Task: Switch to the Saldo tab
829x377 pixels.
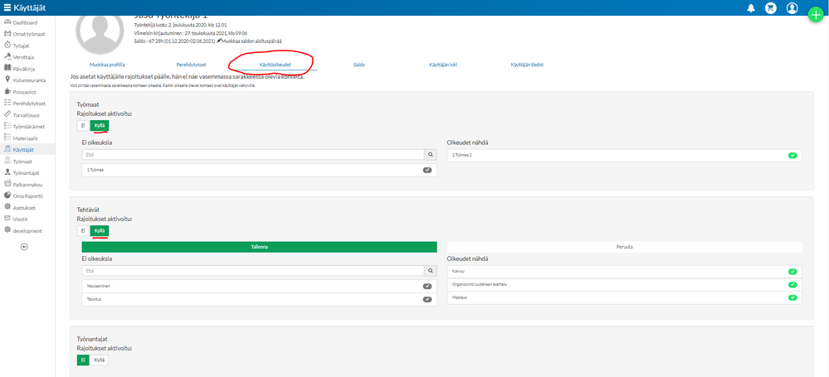Action: pos(359,65)
